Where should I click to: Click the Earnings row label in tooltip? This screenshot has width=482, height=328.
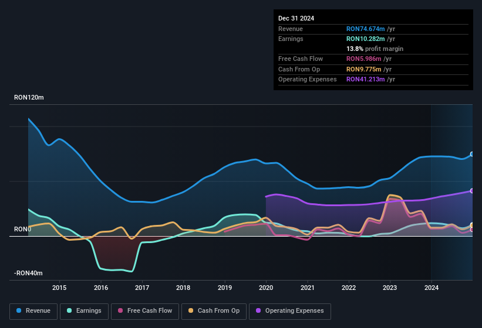pyautogui.click(x=291, y=39)
